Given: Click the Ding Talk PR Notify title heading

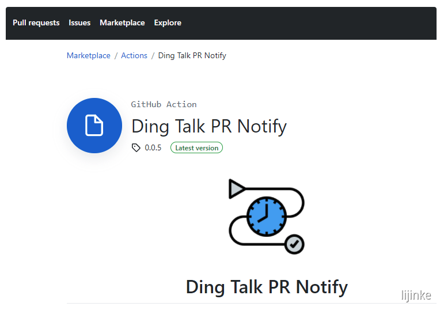Looking at the screenshot, I should (x=209, y=126).
